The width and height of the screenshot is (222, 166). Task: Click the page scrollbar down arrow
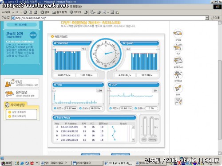click(220, 153)
